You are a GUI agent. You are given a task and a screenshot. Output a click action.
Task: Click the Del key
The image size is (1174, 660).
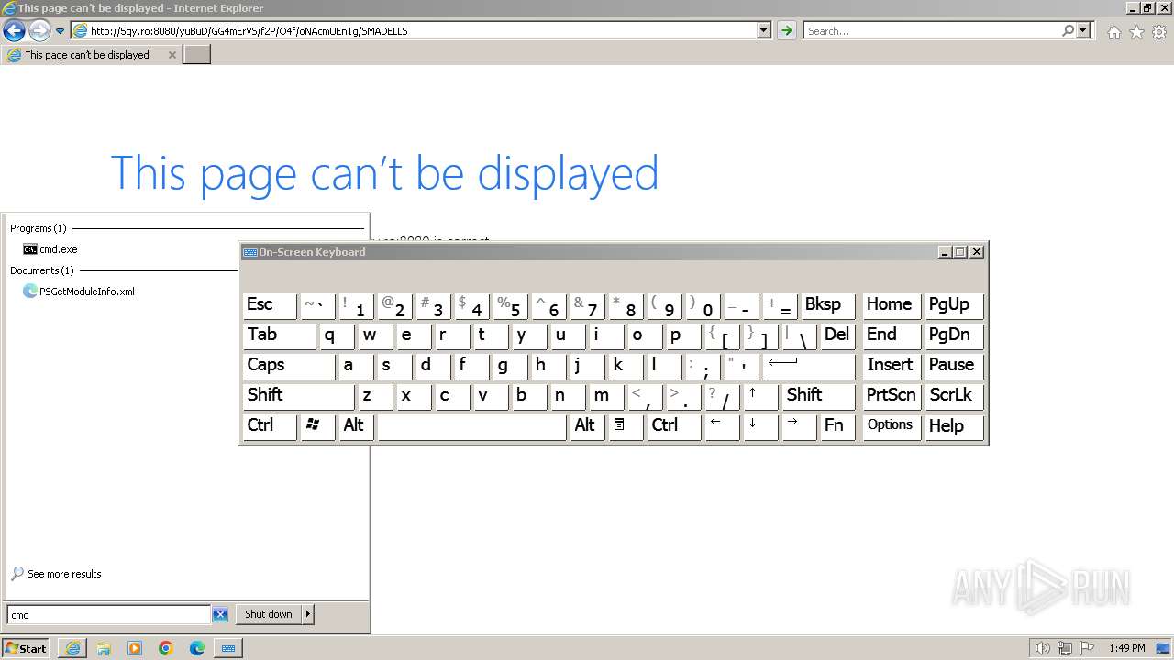[x=837, y=335]
